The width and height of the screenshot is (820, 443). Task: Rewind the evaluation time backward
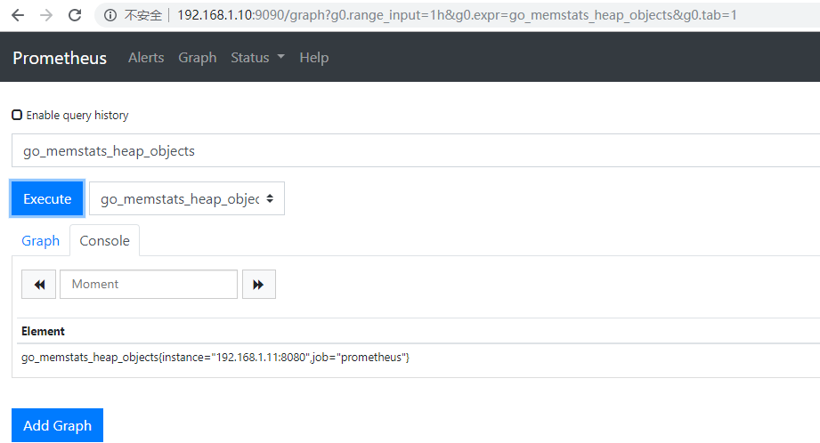tap(39, 284)
